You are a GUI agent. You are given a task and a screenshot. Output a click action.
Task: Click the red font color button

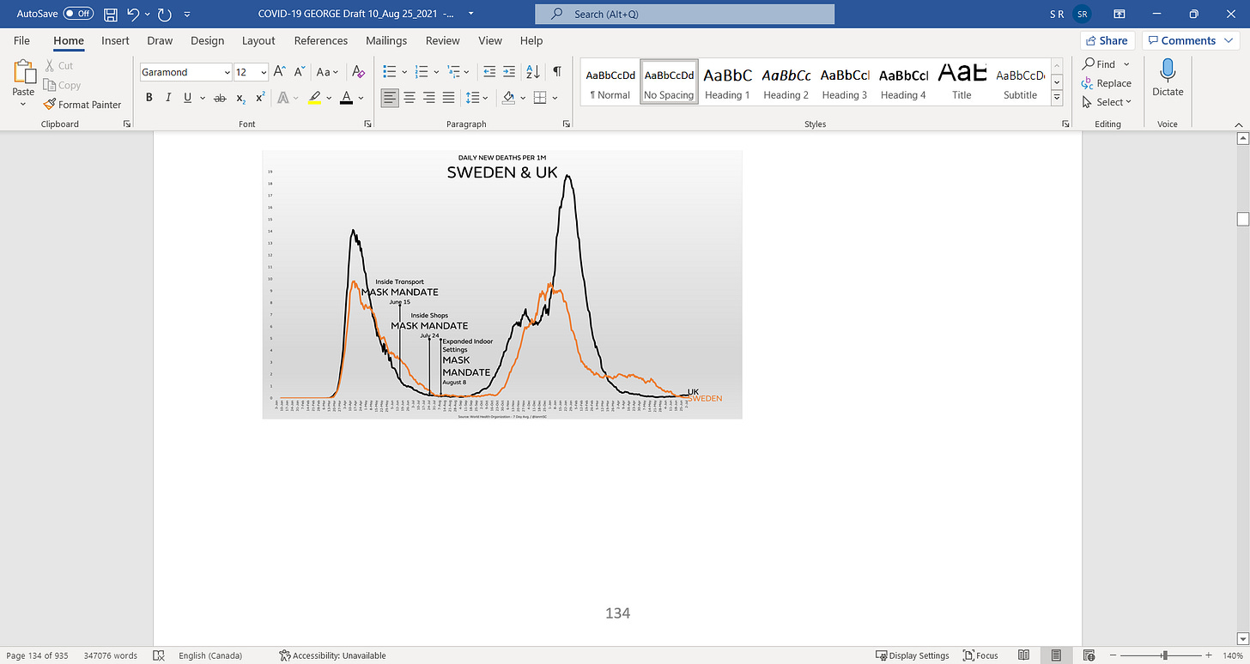pyautogui.click(x=346, y=98)
